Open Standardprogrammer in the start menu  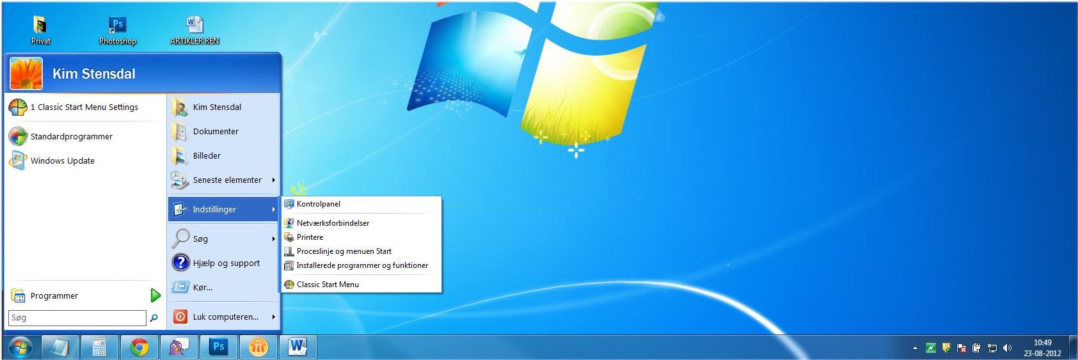pos(84,136)
